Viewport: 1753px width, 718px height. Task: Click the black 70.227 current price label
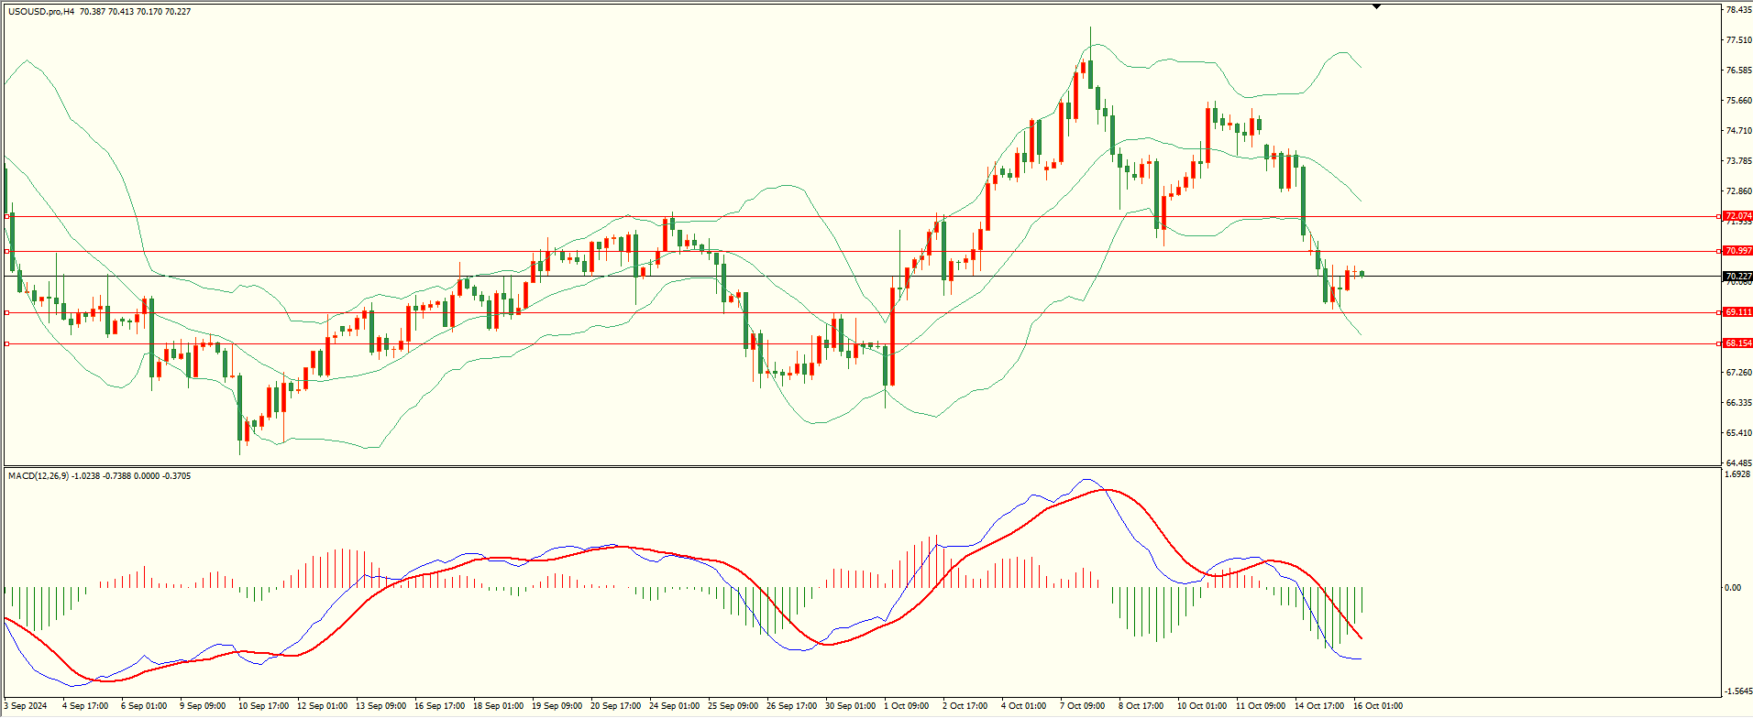[1737, 277]
